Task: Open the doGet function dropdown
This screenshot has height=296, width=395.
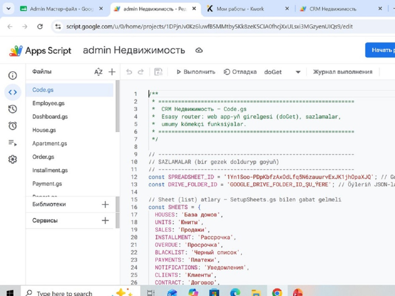Action: coord(298,72)
